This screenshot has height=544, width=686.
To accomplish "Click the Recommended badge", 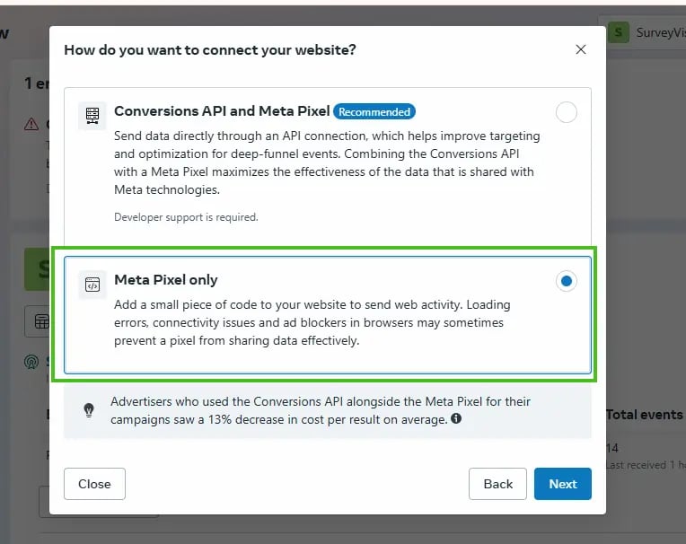I will coord(374,112).
